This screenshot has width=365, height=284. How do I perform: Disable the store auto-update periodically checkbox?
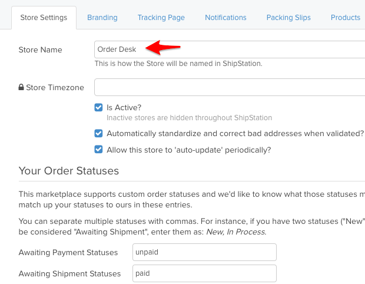(99, 150)
